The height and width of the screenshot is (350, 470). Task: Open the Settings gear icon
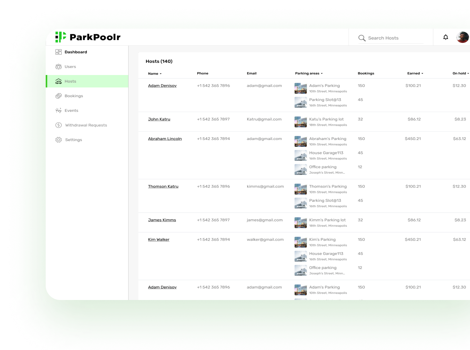(58, 140)
